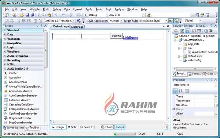Image resolution: width=220 pixels, height=138 pixels.
Task: Open the Website menu
Action: [34, 9]
